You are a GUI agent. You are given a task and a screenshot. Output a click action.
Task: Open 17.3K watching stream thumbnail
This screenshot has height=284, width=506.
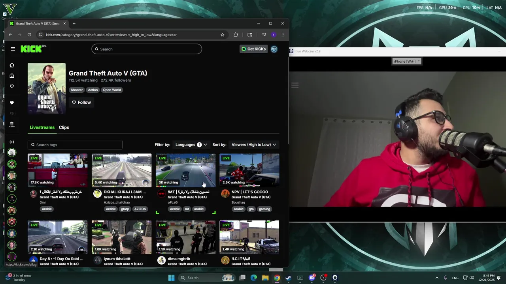pyautogui.click(x=58, y=170)
